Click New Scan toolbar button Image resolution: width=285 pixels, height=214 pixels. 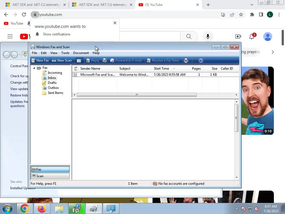(62, 60)
